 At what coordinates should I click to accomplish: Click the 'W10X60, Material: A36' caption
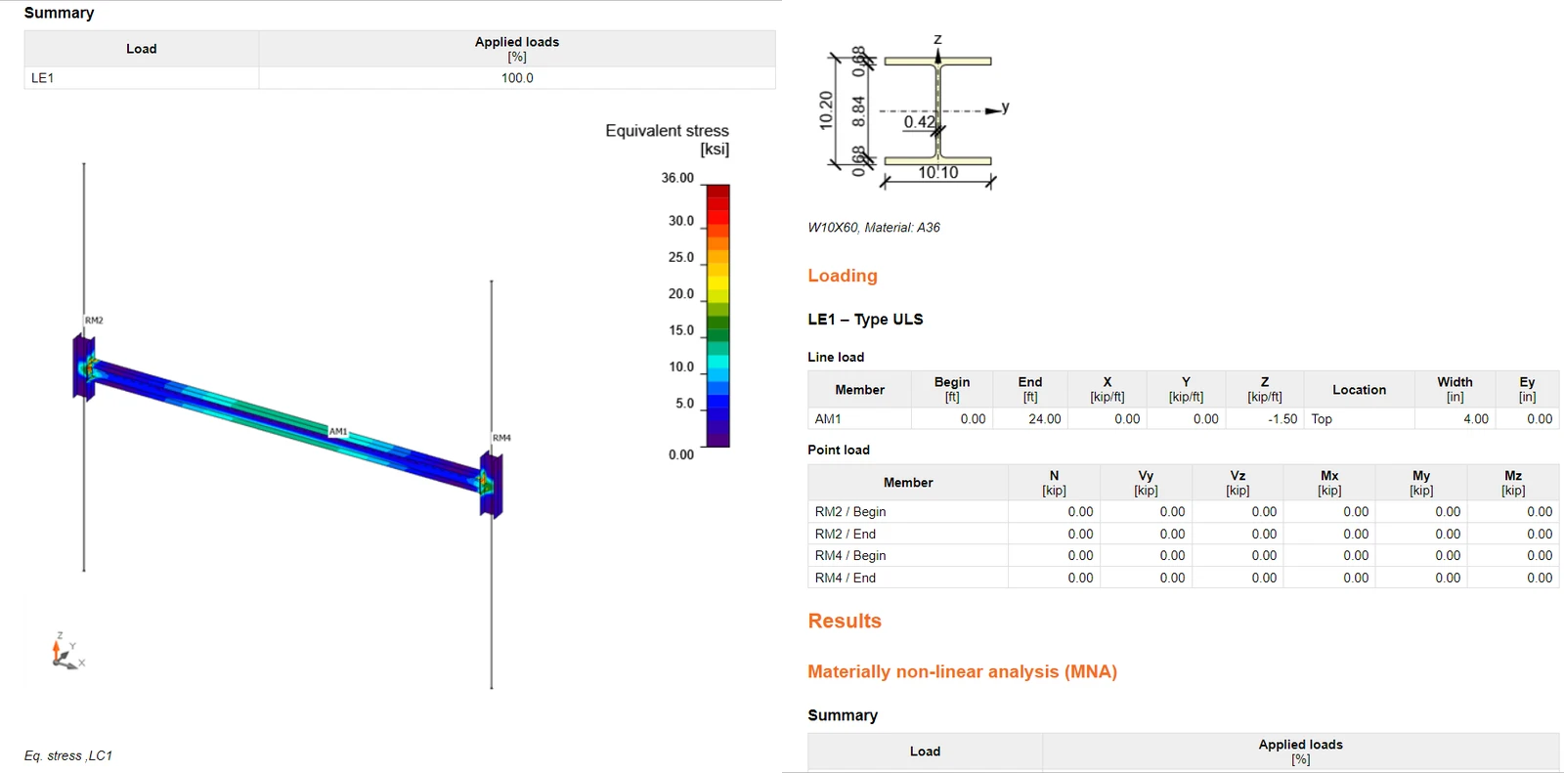(874, 227)
